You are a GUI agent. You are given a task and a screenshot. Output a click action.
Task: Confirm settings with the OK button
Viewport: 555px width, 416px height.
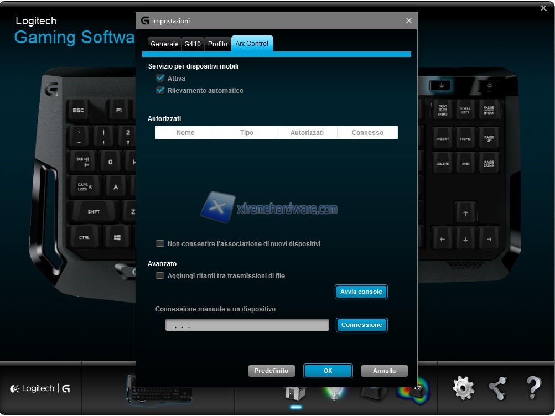click(x=328, y=371)
